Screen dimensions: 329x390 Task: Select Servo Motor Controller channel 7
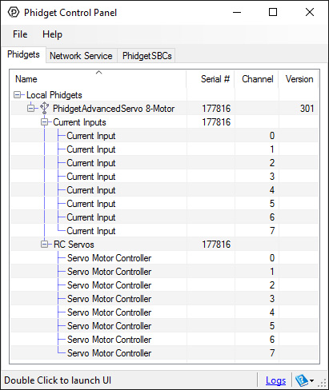[165, 353]
